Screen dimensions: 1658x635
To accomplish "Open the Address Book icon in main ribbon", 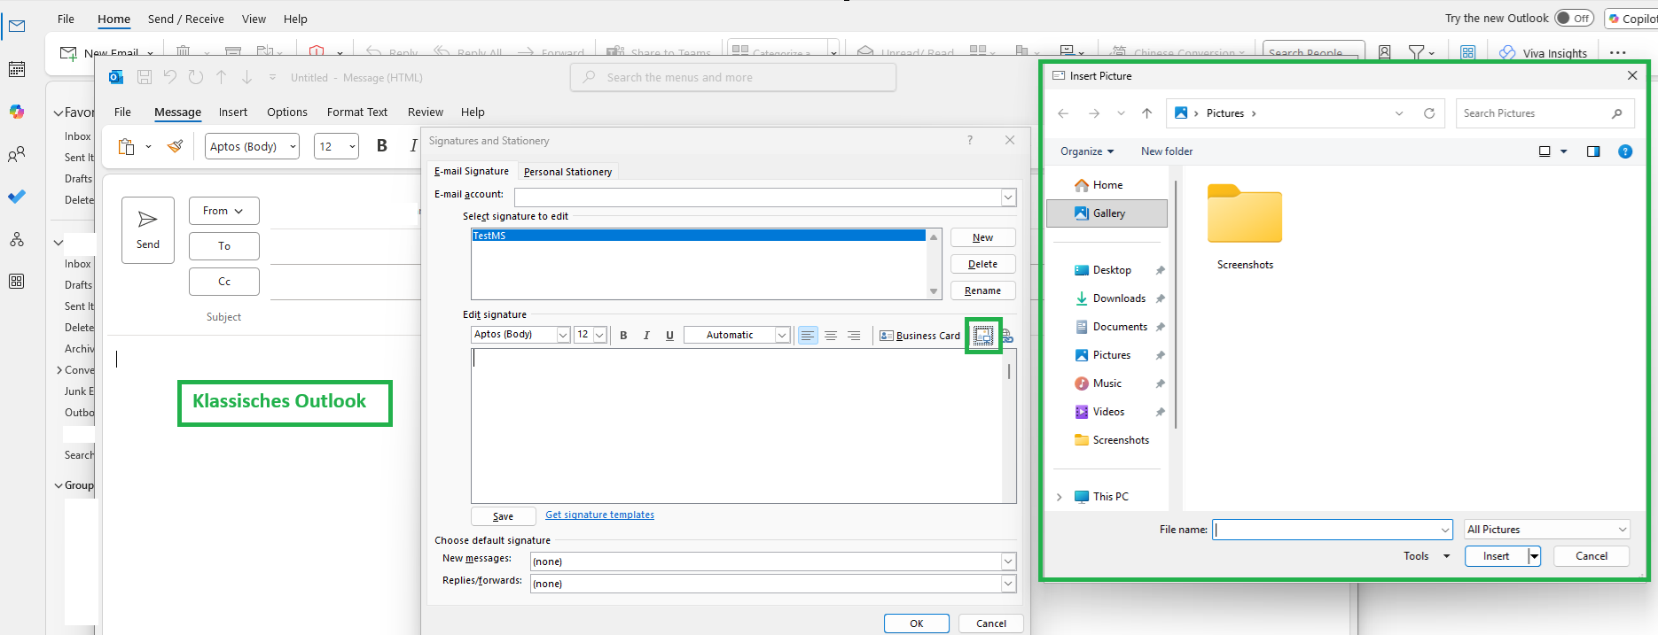I will [1385, 52].
